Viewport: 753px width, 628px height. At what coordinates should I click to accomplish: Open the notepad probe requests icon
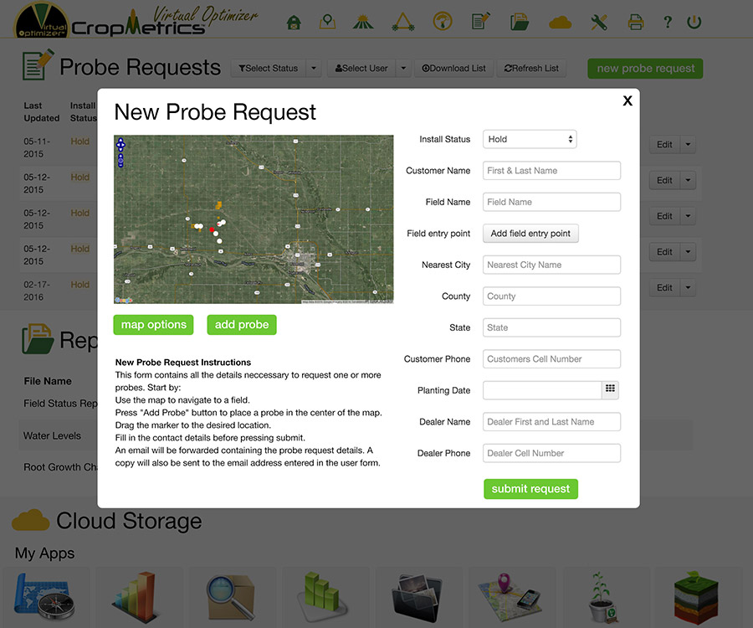coord(480,23)
